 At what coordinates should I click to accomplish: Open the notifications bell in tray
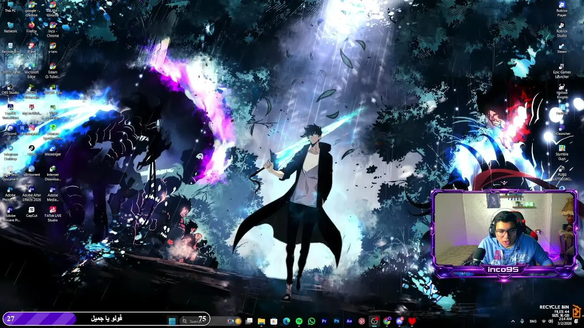click(x=576, y=321)
